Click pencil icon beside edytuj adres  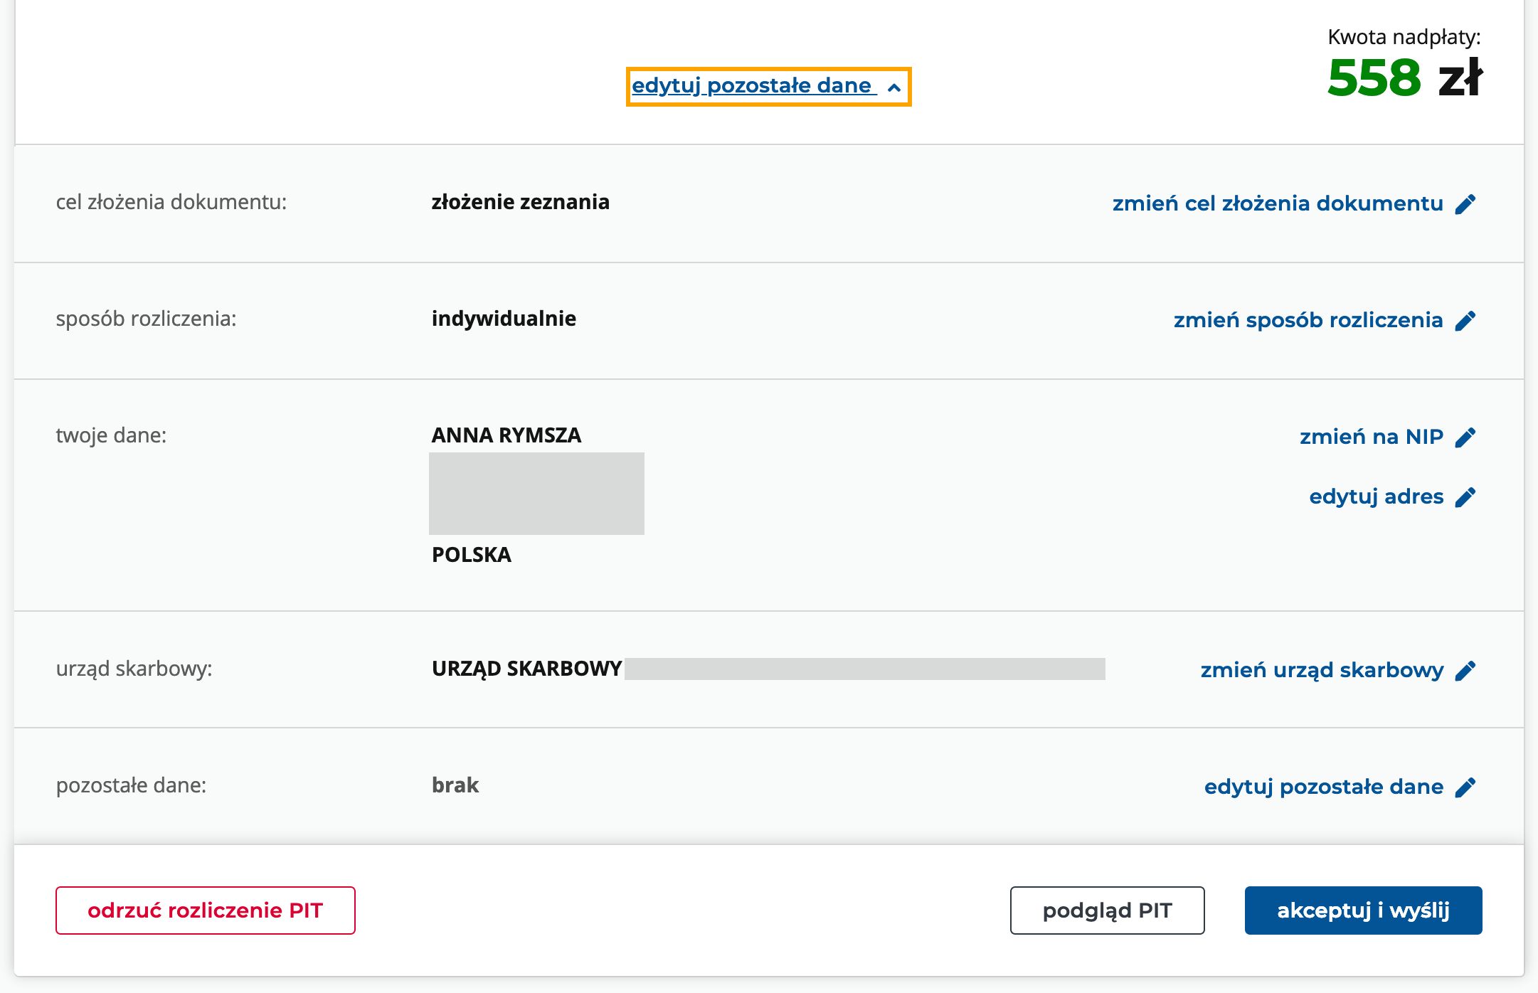click(x=1465, y=497)
